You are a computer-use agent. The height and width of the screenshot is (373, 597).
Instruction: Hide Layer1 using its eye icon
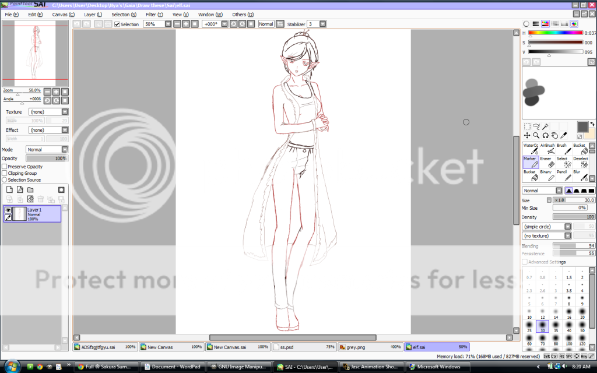click(x=8, y=210)
